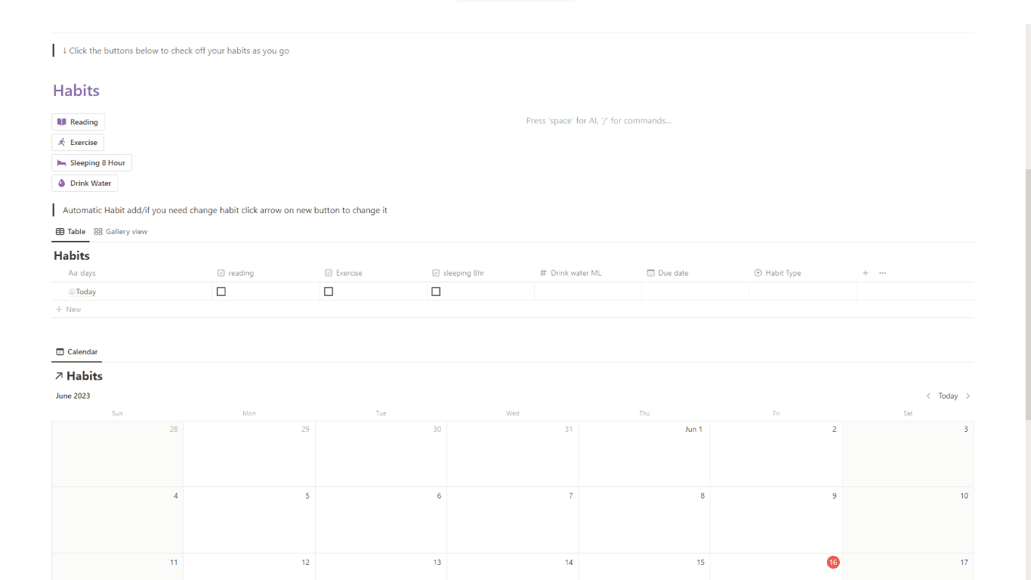
Task: Advance calendar to next month
Action: point(968,396)
